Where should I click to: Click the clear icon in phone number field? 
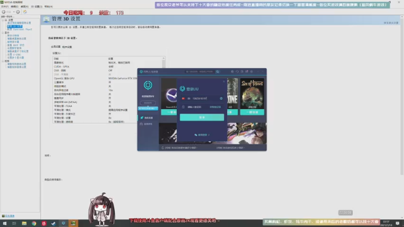tap(221, 98)
